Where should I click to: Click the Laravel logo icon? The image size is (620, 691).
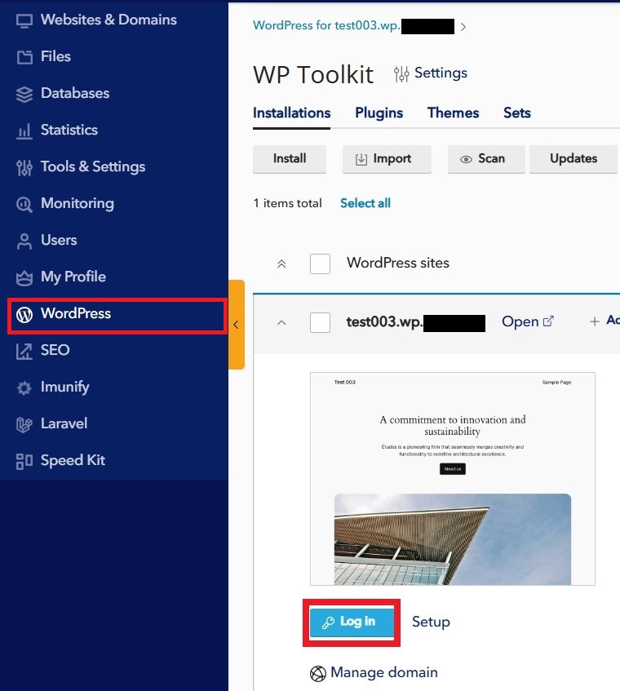click(x=24, y=424)
